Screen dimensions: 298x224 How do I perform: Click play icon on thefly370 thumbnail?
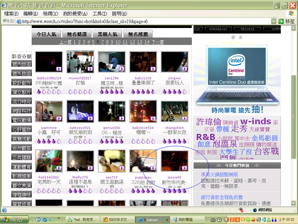[90, 168]
